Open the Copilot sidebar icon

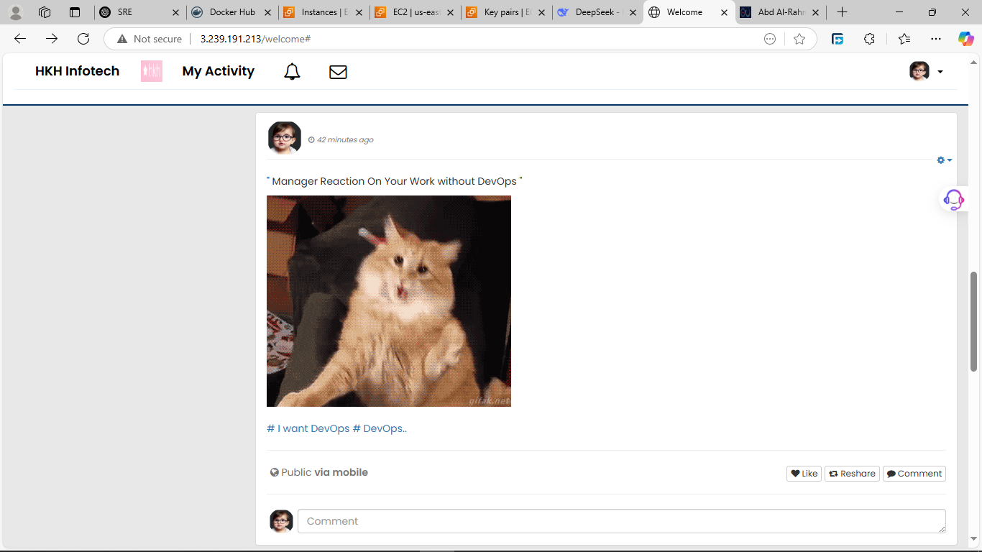(x=965, y=39)
